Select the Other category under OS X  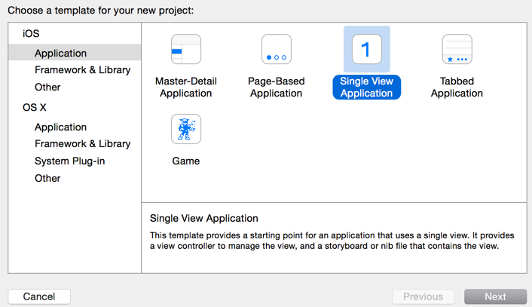click(47, 178)
